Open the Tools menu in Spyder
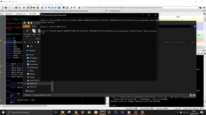206x115 pixels. [51, 4]
